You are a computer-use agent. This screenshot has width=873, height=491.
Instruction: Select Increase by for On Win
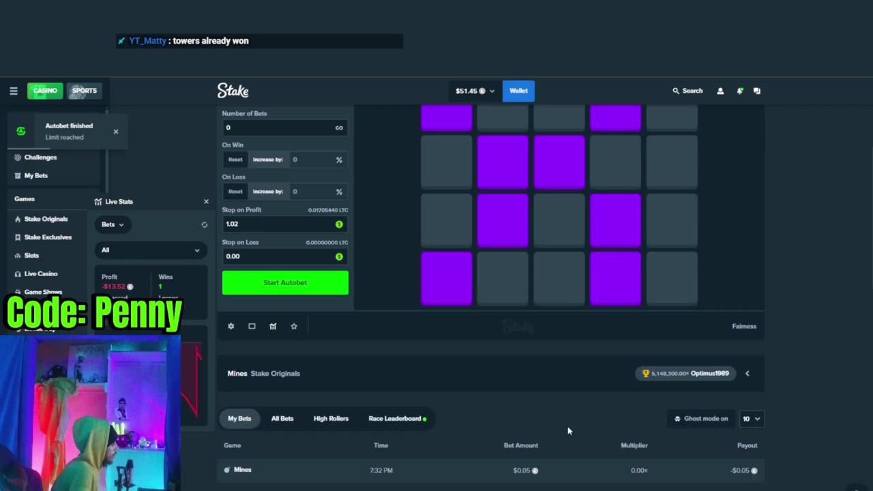pyautogui.click(x=268, y=160)
